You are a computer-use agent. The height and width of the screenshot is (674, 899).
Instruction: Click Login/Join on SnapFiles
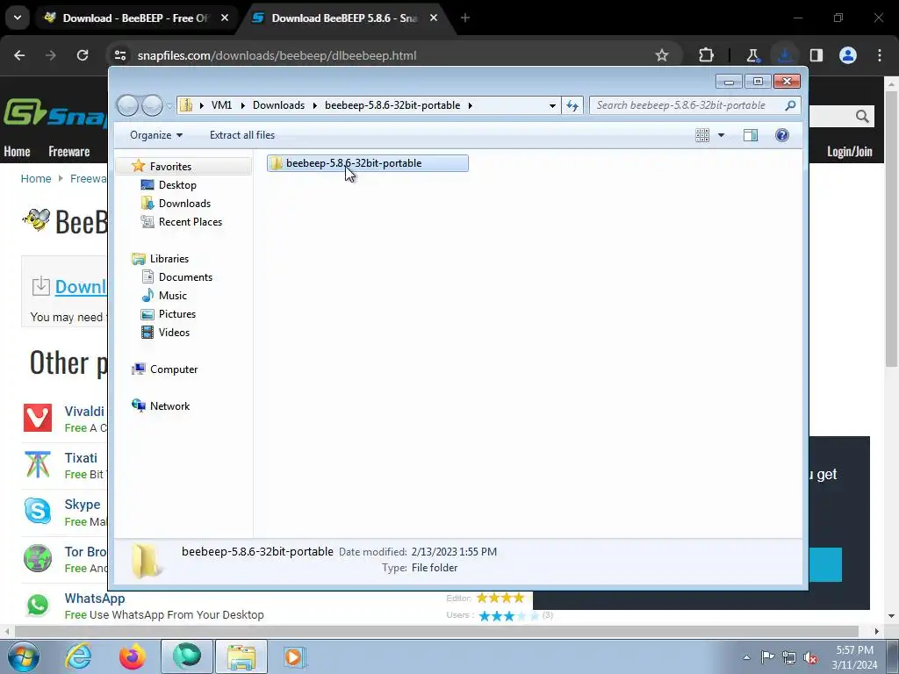click(849, 152)
